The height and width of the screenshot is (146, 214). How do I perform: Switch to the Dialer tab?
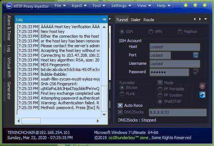135,20
